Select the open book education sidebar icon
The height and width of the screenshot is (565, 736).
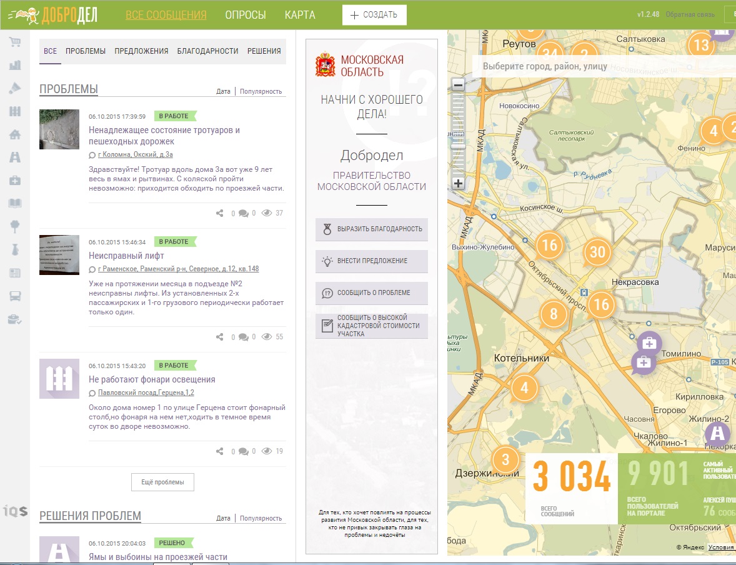(x=14, y=203)
